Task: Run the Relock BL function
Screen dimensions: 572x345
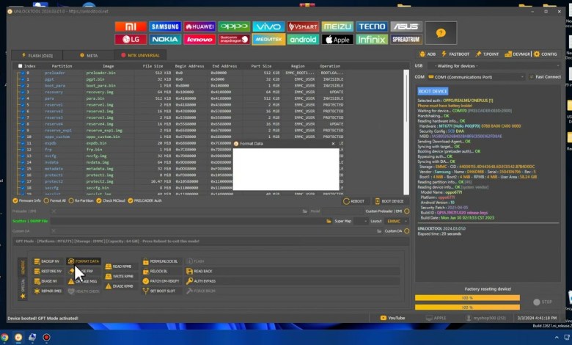Action: tap(155, 272)
